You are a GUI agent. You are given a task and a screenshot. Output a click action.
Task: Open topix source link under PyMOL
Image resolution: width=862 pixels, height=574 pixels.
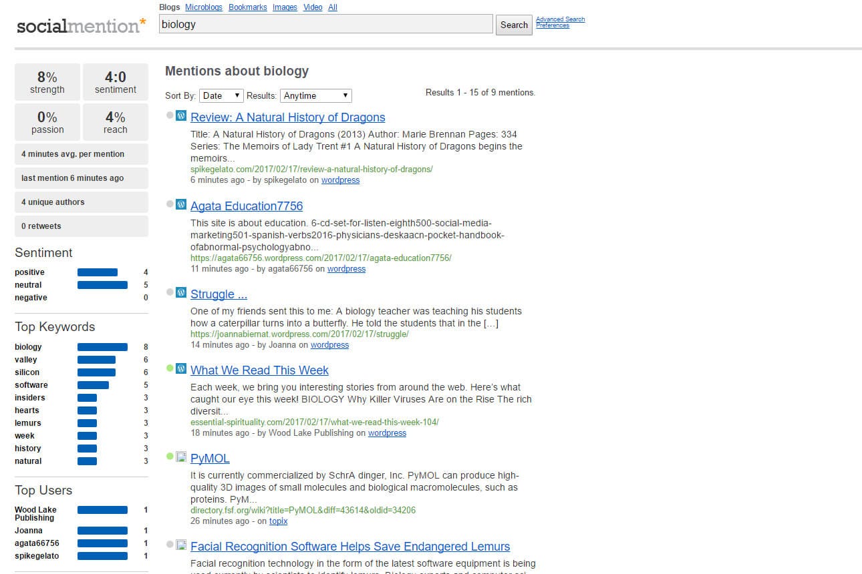(278, 521)
